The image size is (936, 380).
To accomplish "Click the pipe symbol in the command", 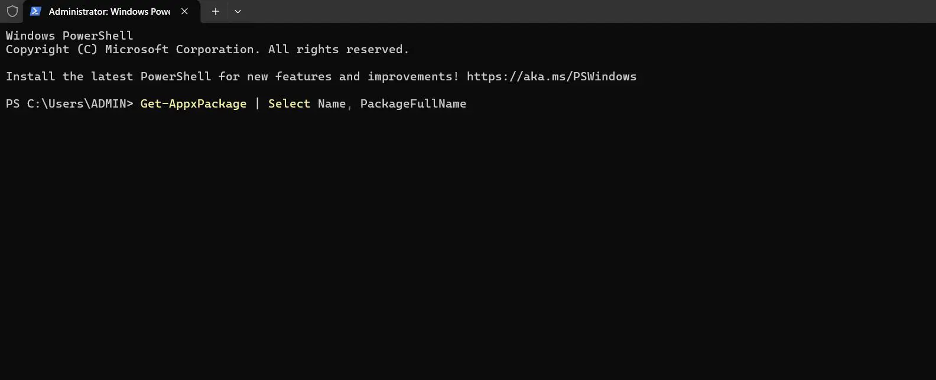I will (258, 103).
